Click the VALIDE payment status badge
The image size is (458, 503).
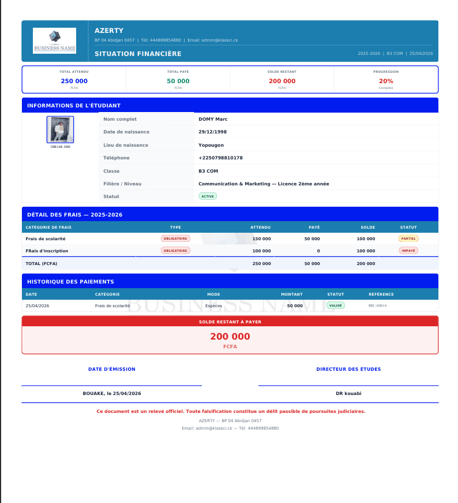[336, 305]
